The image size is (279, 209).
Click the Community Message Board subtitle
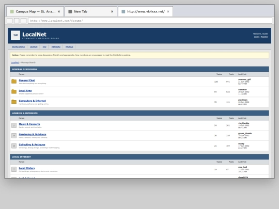41,38
